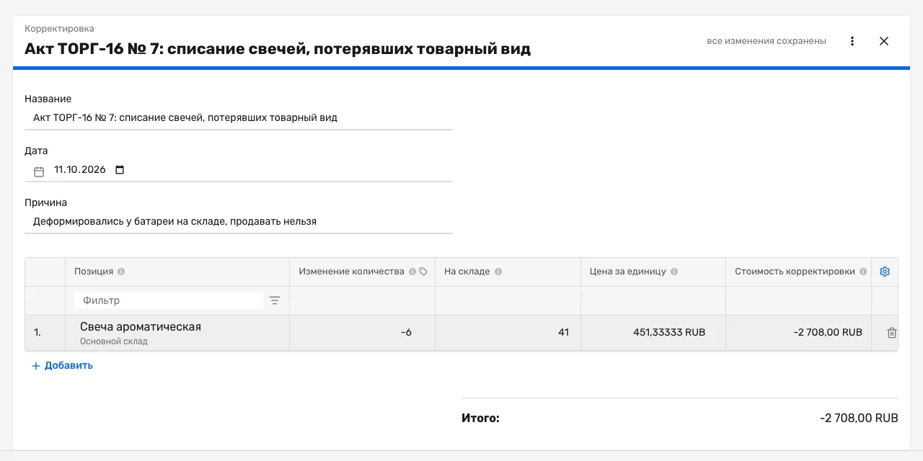Click info icon next to На складе
This screenshot has height=461, width=923.
(x=498, y=272)
